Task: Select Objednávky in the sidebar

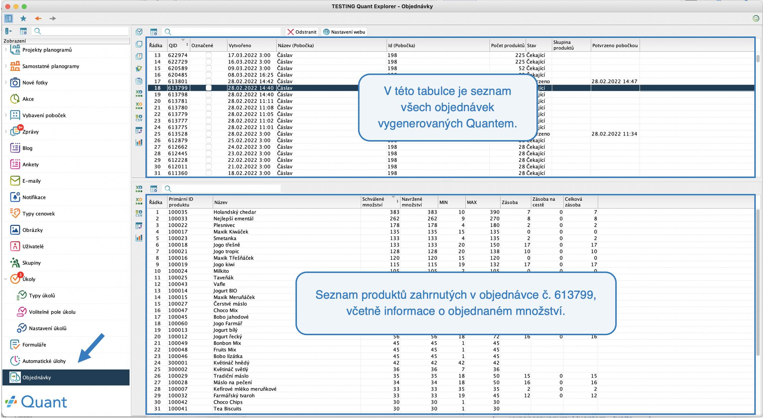Action: [x=66, y=377]
